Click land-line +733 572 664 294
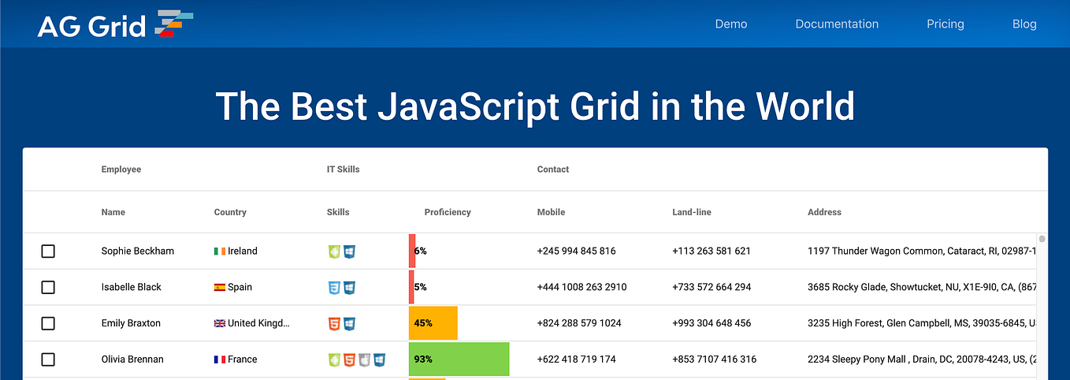Screen dimensions: 1070x380 711,287
